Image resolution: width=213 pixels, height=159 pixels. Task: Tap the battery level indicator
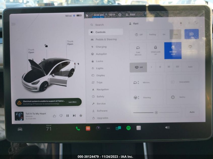pos(79,16)
